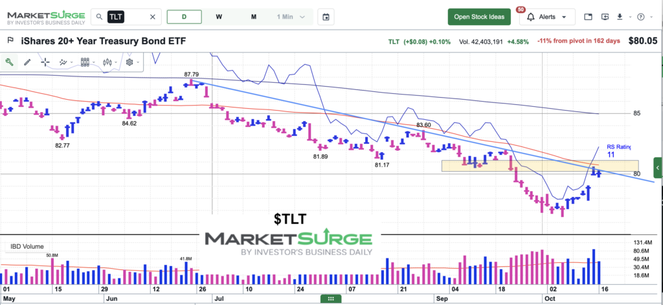Click the IBD Volume label
The image size is (663, 305).
[x=27, y=247]
